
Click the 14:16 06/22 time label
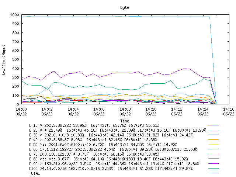pos(229,111)
